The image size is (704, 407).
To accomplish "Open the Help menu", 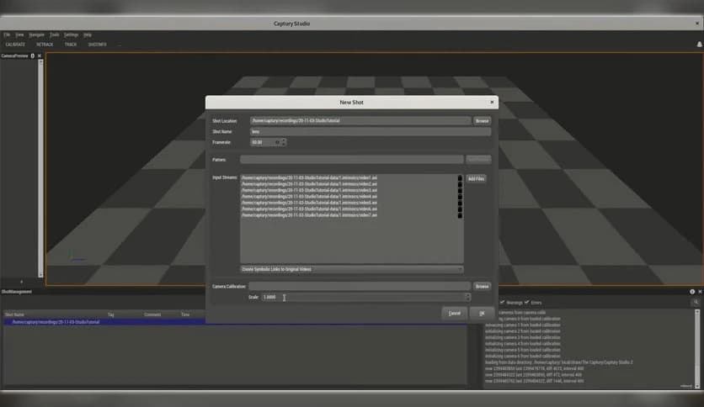I will point(88,34).
